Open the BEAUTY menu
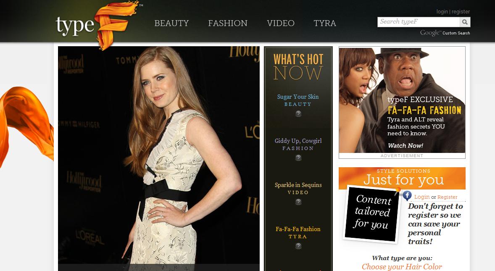 coord(171,23)
